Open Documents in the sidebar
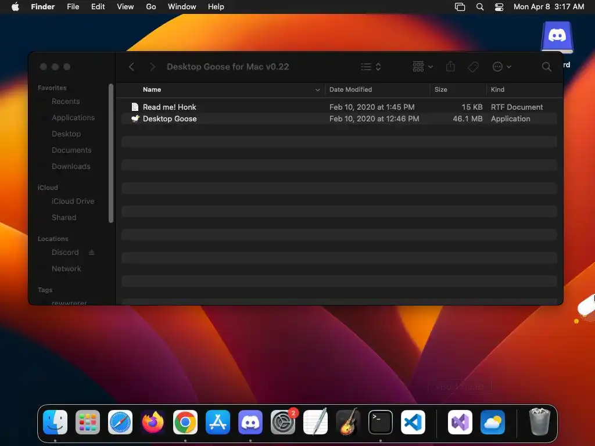 pos(71,150)
